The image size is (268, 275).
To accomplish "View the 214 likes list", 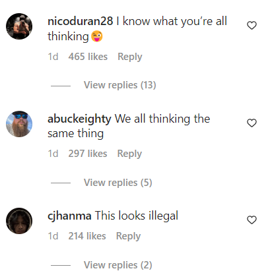I will tap(87, 236).
